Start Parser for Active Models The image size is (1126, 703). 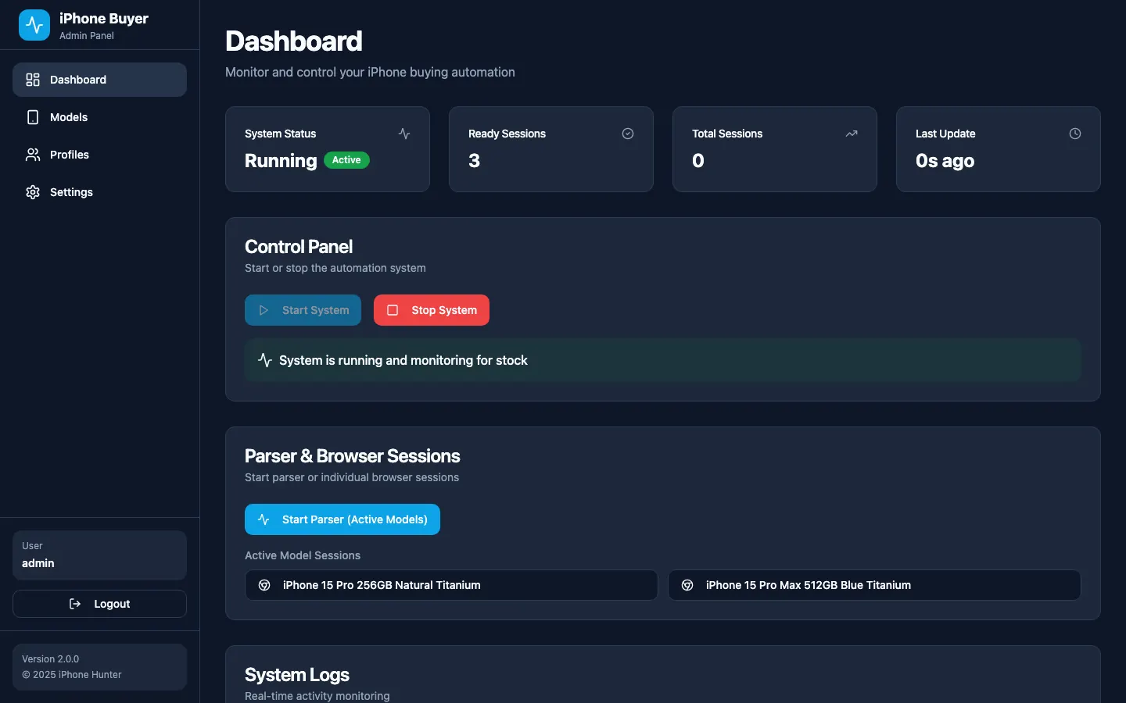coord(342,519)
